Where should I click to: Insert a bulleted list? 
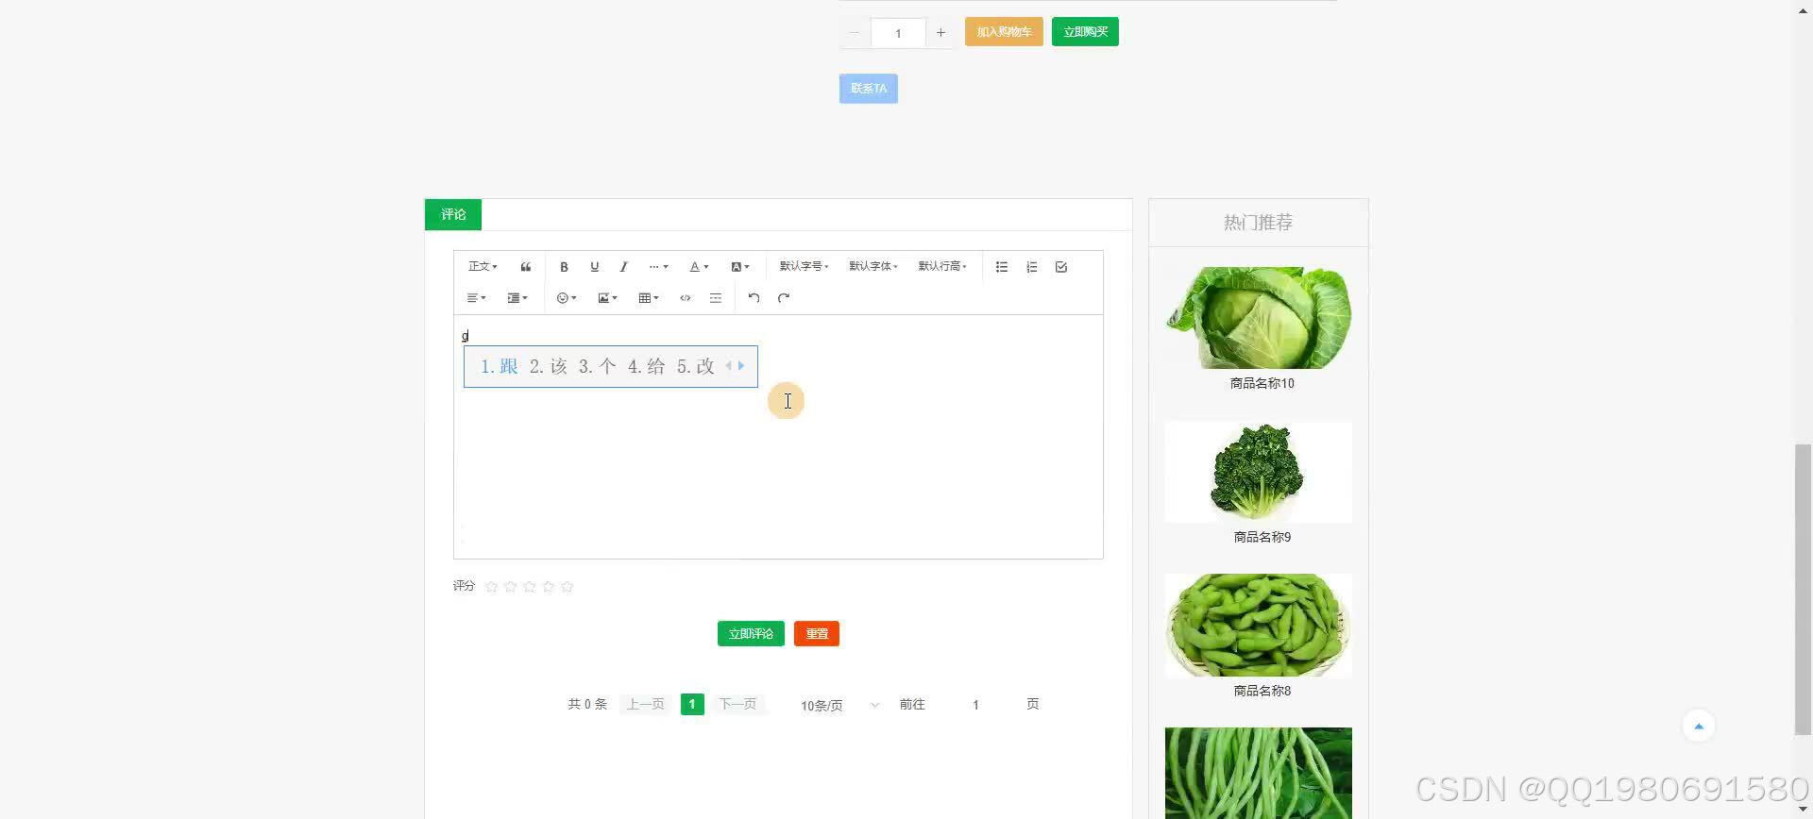1002,267
